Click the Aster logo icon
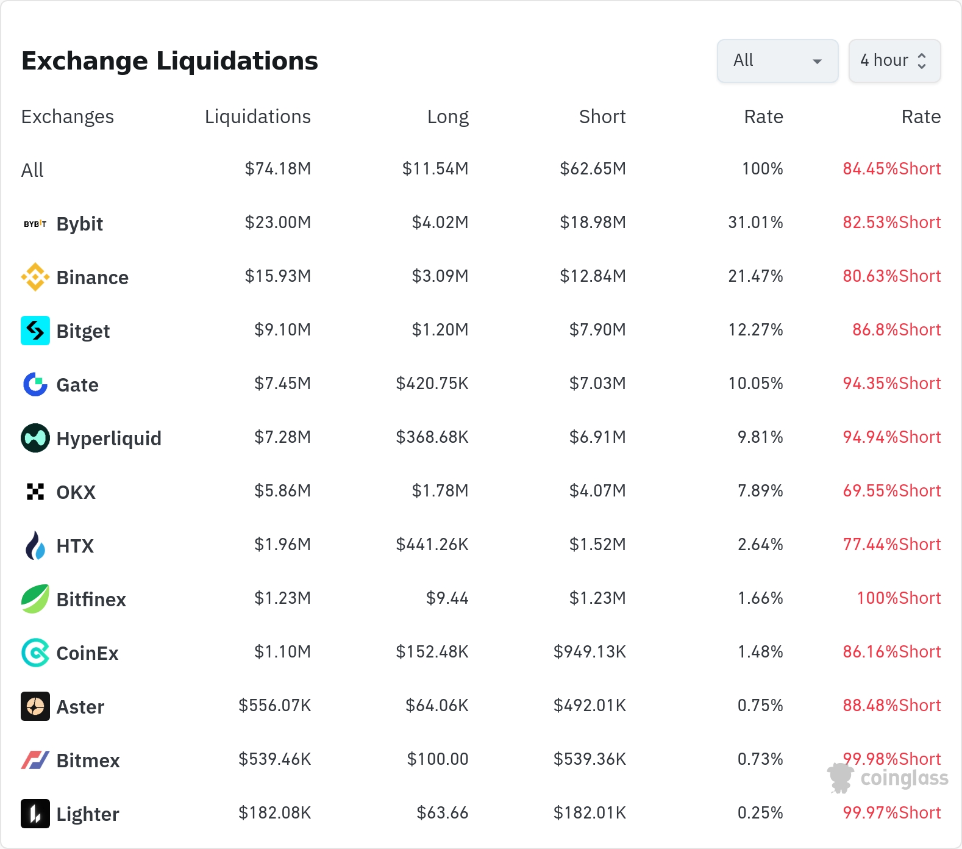Image resolution: width=962 pixels, height=849 pixels. (35, 706)
